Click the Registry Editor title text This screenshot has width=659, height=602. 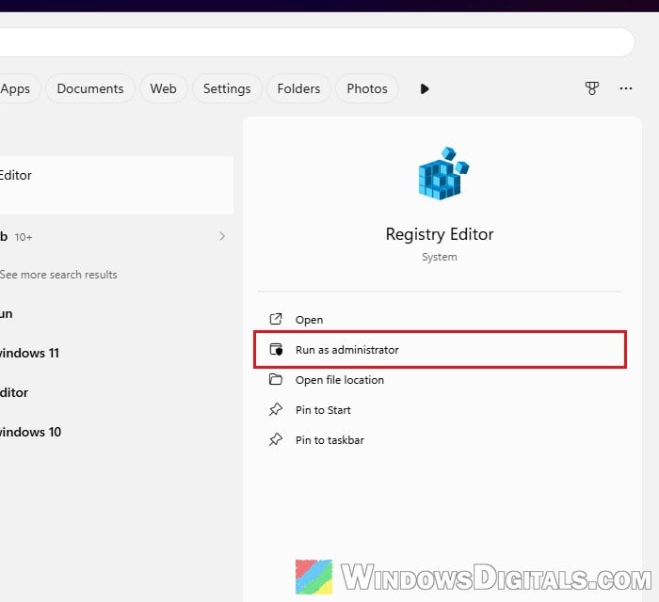[x=440, y=234]
